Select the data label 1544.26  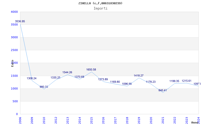coord(67,72)
